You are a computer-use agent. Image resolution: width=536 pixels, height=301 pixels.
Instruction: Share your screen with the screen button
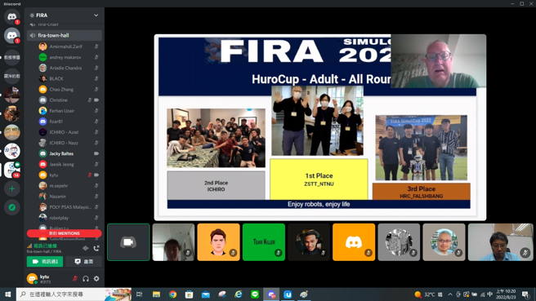click(83, 261)
